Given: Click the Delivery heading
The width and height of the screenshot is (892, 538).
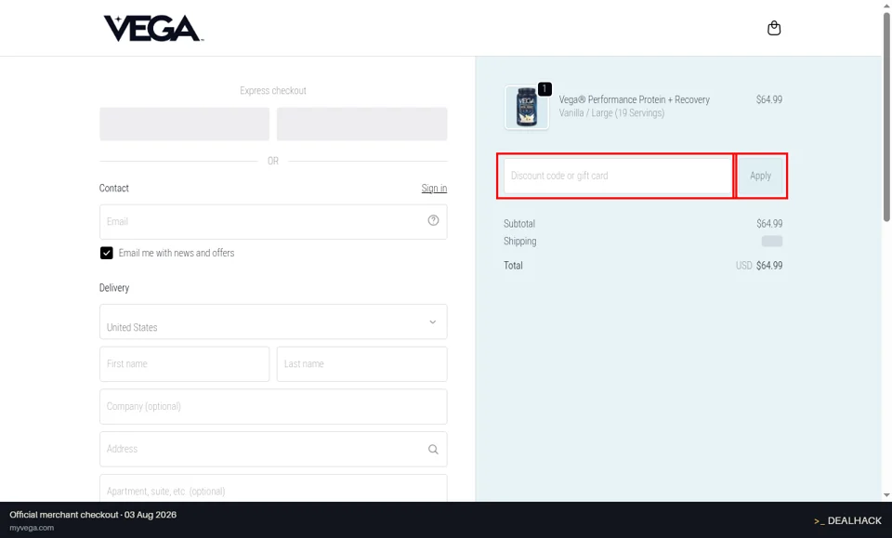Looking at the screenshot, I should pos(113,288).
